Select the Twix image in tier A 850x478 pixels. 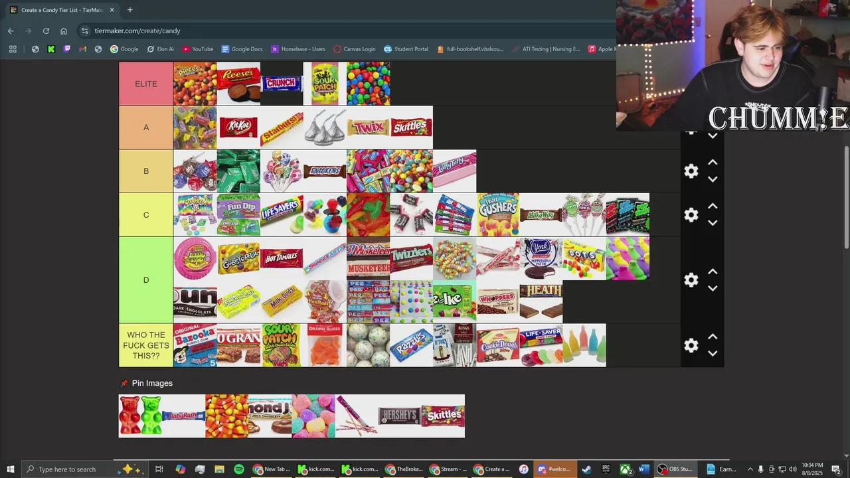pos(368,127)
